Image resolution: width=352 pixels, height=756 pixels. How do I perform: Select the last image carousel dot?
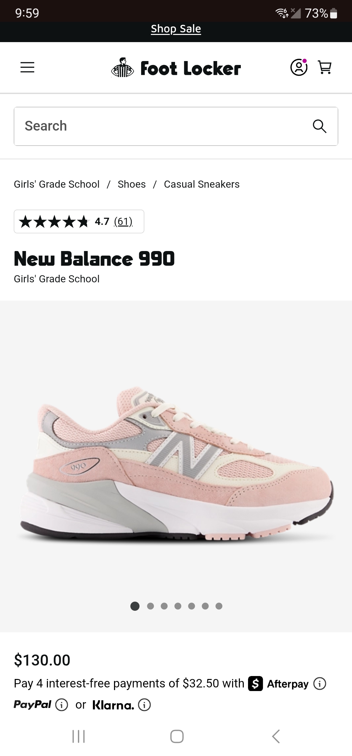(x=219, y=606)
